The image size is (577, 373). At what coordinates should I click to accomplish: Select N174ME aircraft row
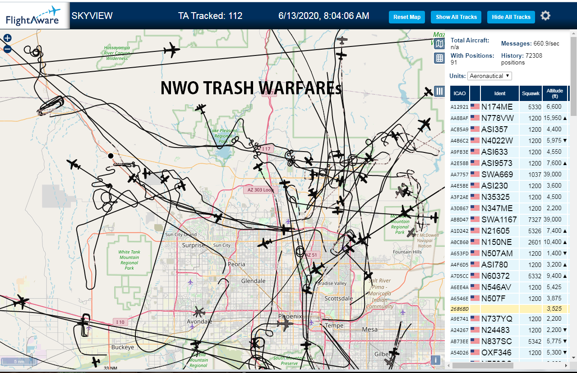point(510,107)
